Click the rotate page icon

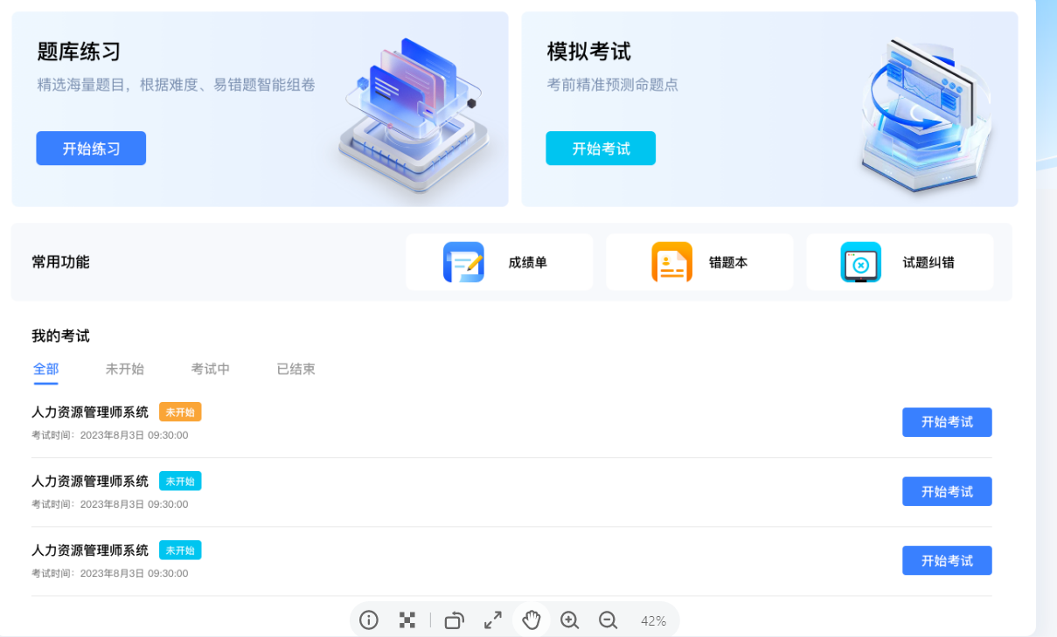click(x=454, y=620)
